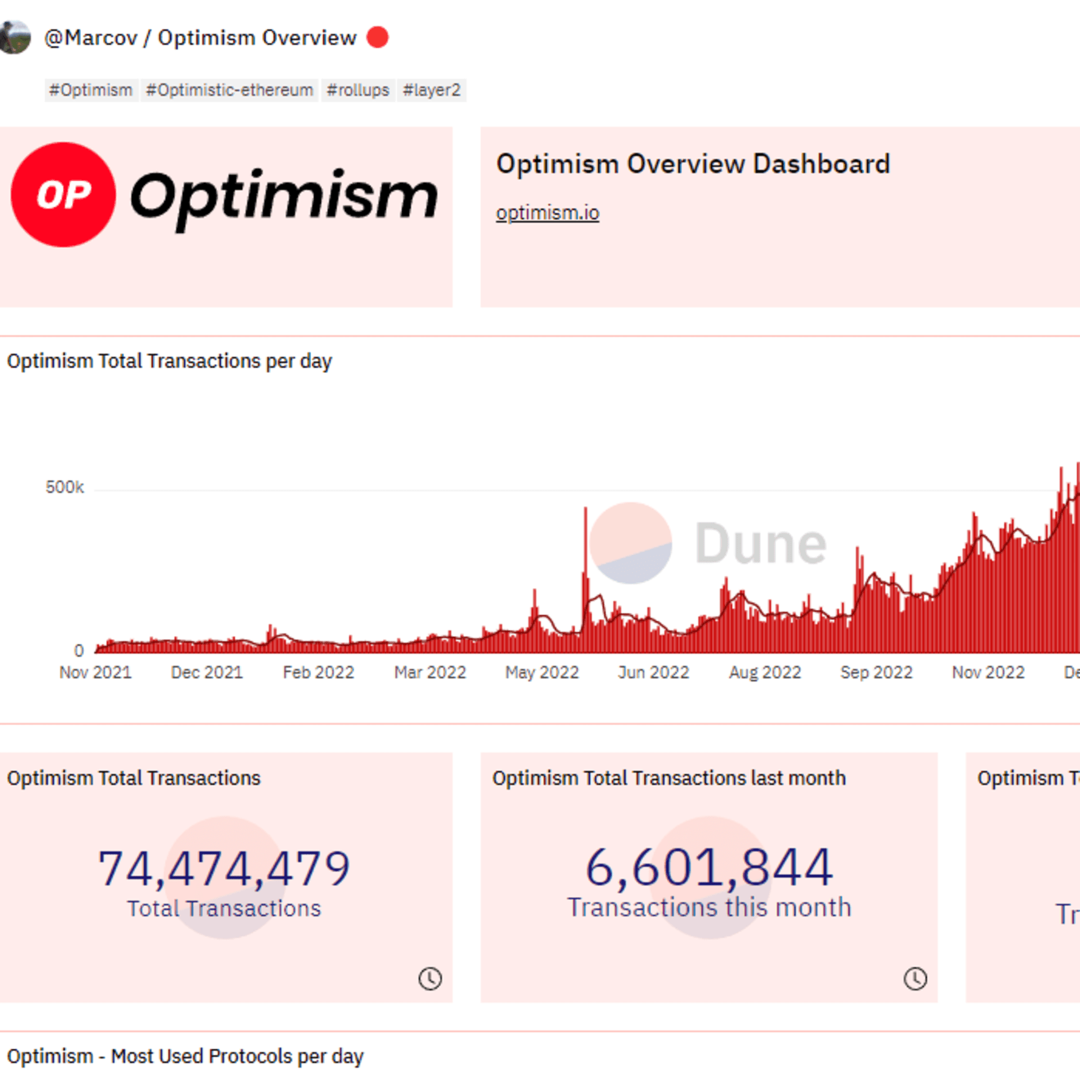Click the 'Transactions this month' caption
This screenshot has height=1080, width=1080.
click(710, 907)
